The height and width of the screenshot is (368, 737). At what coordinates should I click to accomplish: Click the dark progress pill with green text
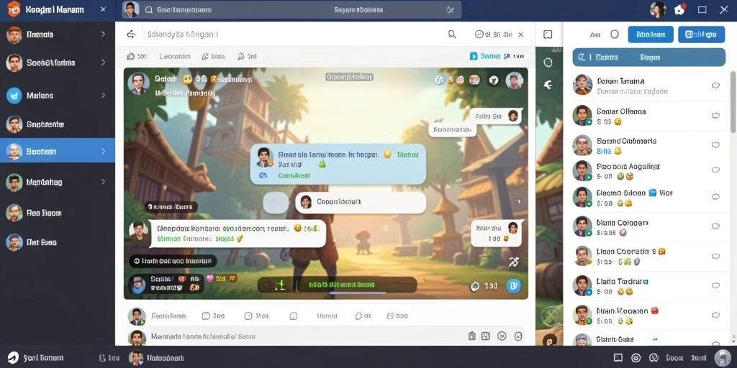[337, 285]
